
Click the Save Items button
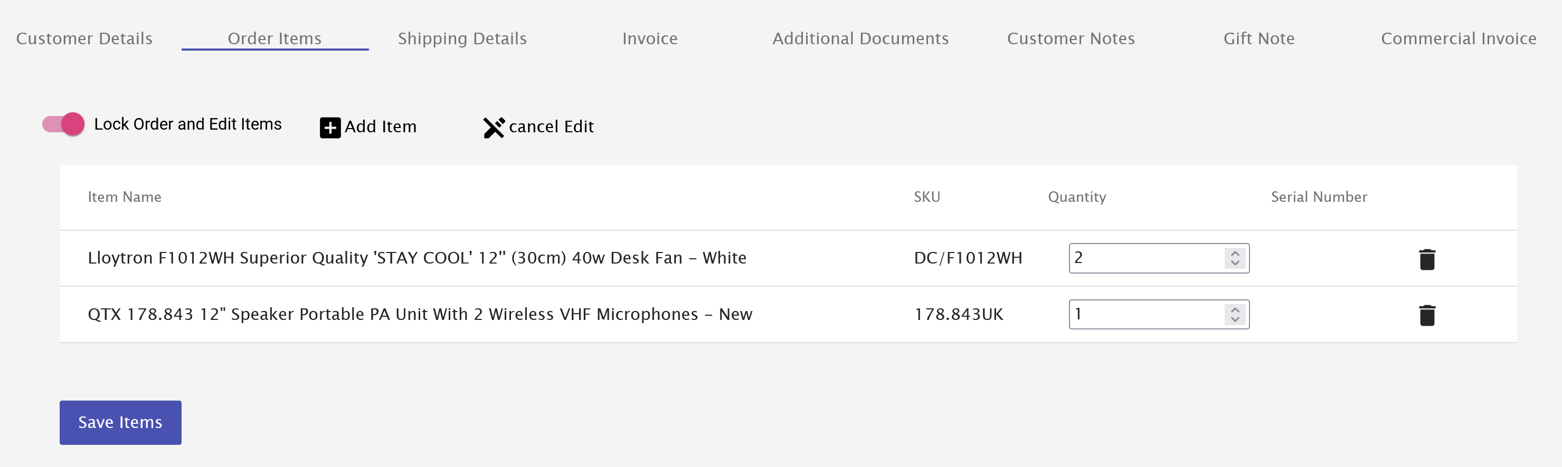pos(120,422)
